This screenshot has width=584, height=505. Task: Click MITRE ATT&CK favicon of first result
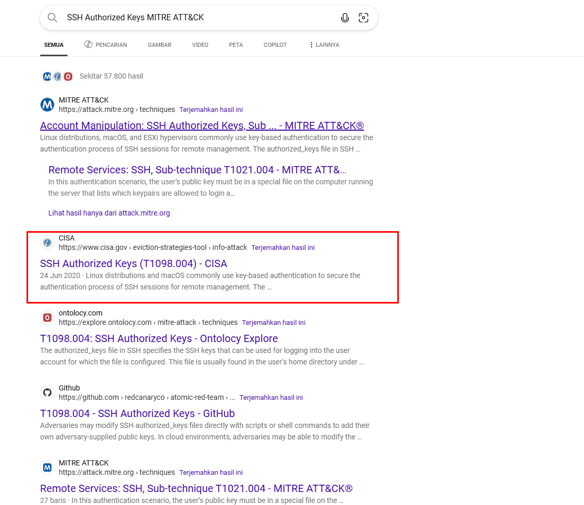click(47, 105)
